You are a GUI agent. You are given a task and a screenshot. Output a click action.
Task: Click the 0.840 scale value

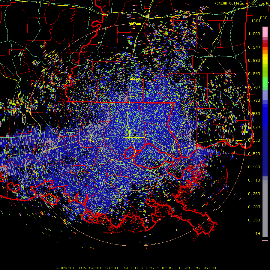(254, 74)
